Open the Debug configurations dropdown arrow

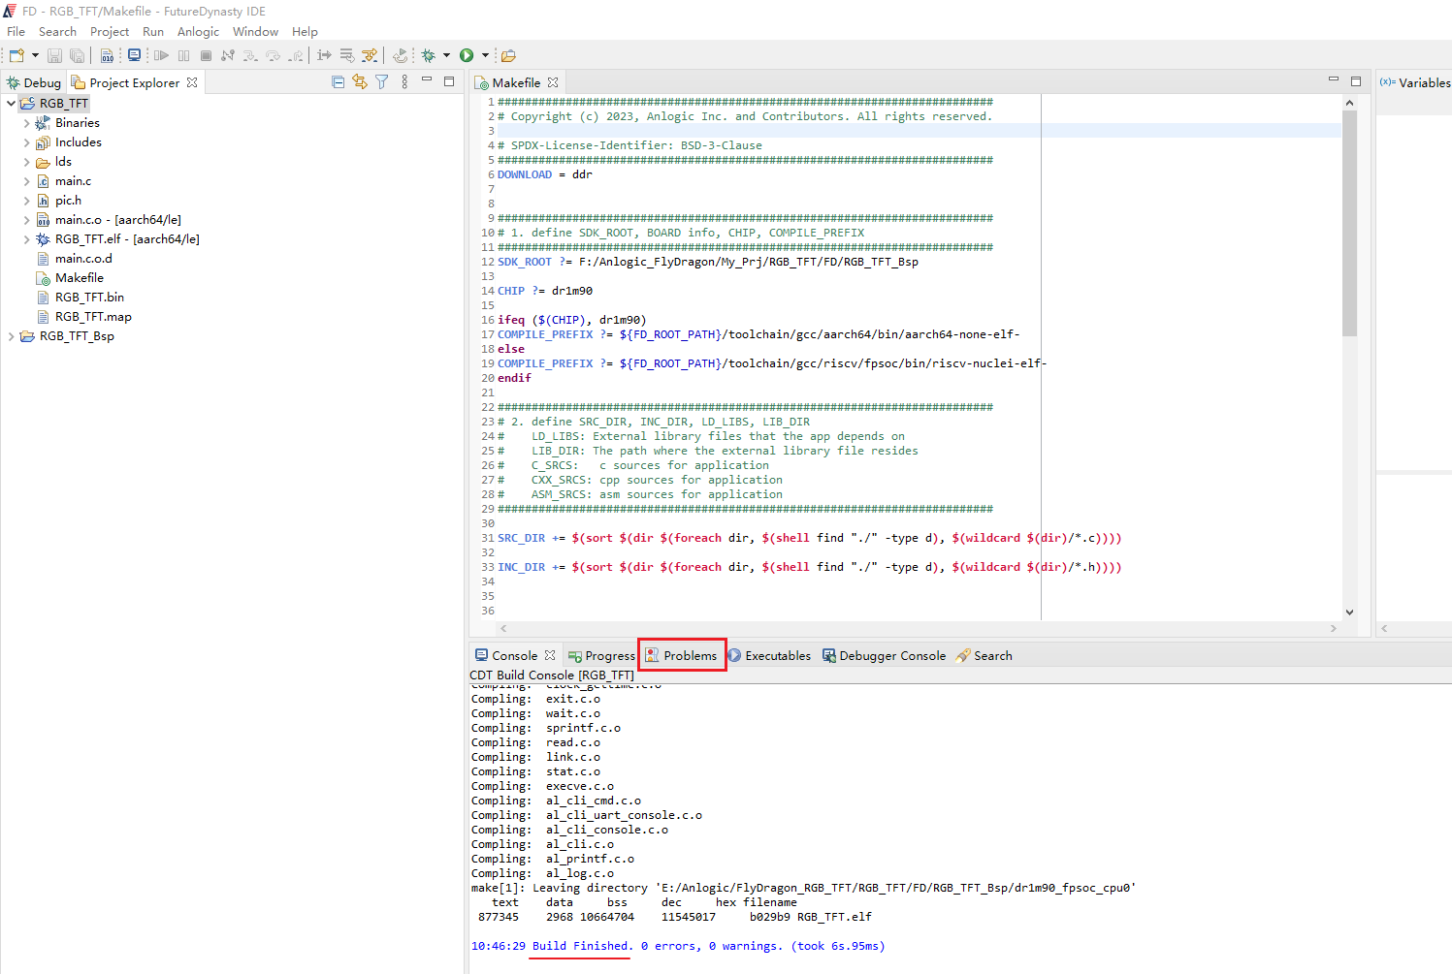click(x=446, y=55)
